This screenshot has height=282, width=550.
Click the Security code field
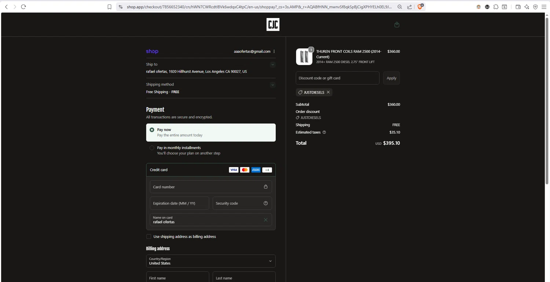(x=242, y=203)
